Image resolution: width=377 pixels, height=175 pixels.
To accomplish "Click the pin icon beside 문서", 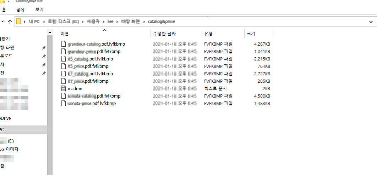I will point(44,65).
